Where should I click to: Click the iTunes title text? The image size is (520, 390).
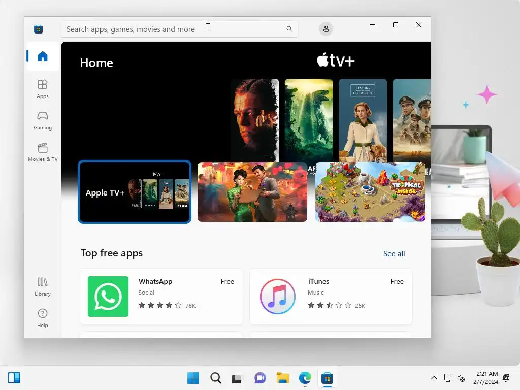[x=318, y=281]
